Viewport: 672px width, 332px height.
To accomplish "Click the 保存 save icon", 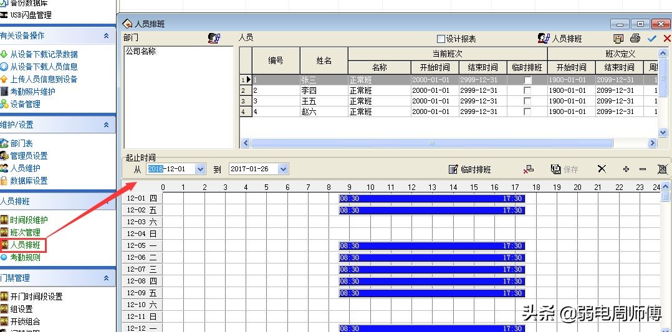I will pyautogui.click(x=564, y=169).
